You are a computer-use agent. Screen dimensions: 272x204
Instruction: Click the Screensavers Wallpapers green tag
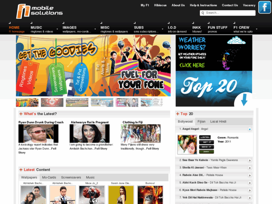57,79
